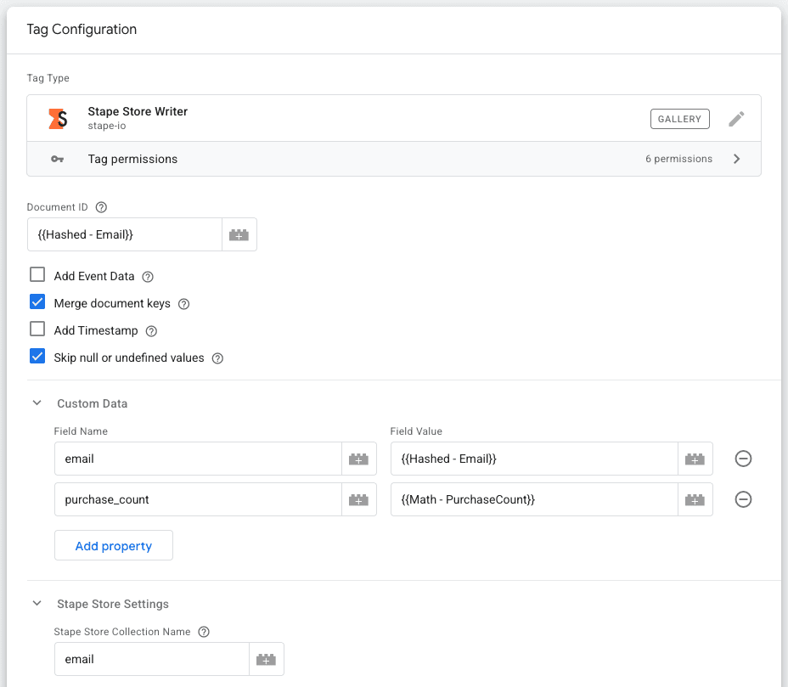Show help for Document ID
Screen dimensions: 788x687
102,207
